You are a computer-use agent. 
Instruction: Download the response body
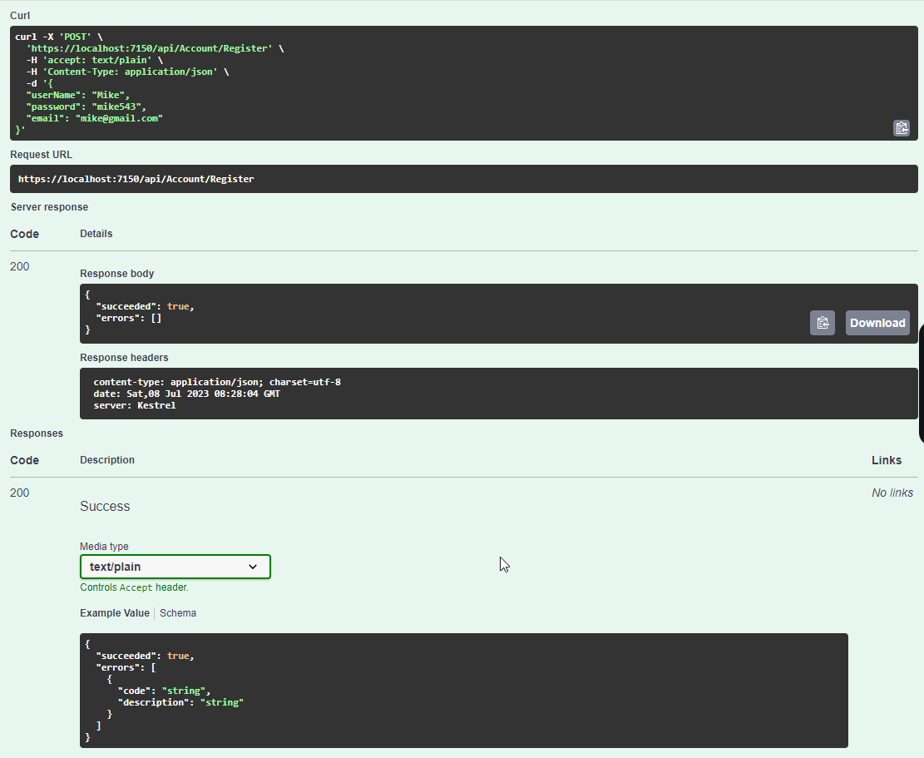(877, 323)
